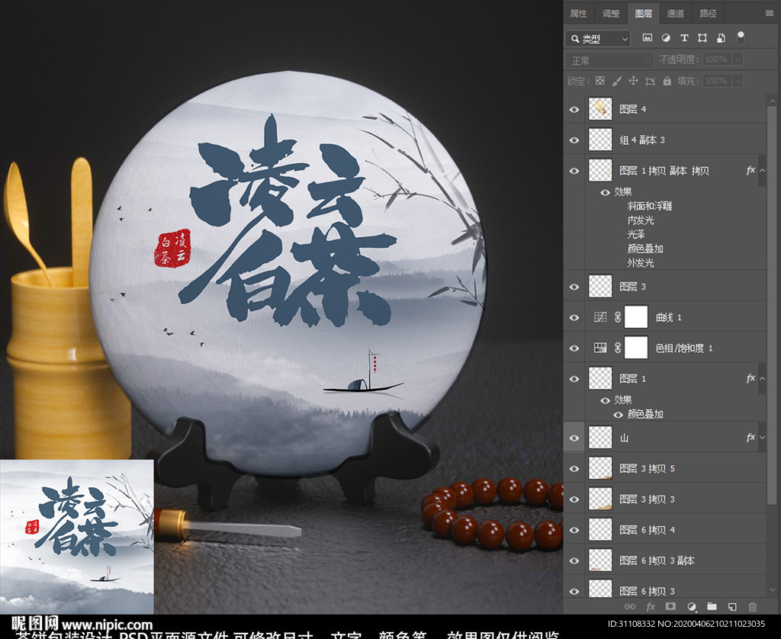
Task: Switch to the 路径 tab
Action: [x=708, y=14]
